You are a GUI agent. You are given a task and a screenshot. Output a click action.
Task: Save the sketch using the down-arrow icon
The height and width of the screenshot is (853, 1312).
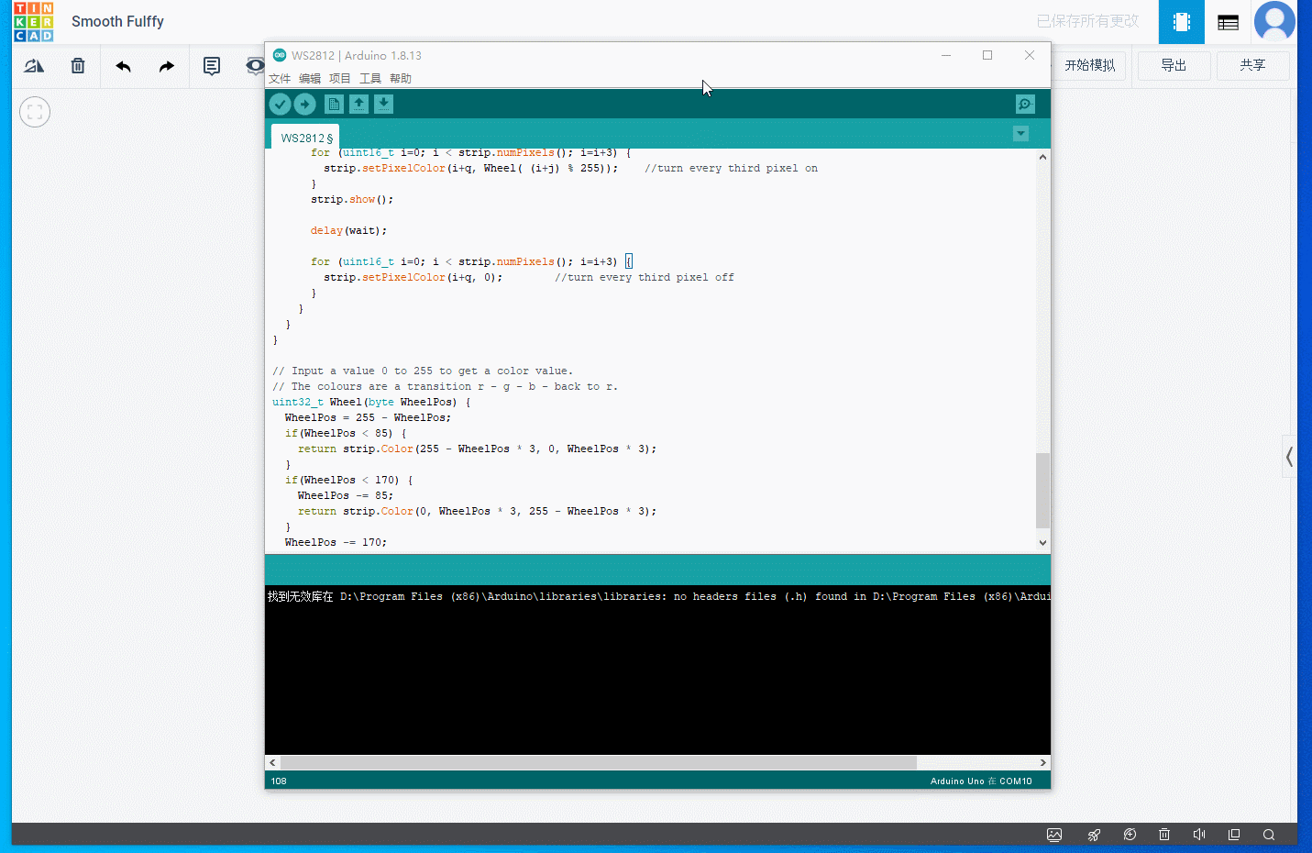[383, 105]
